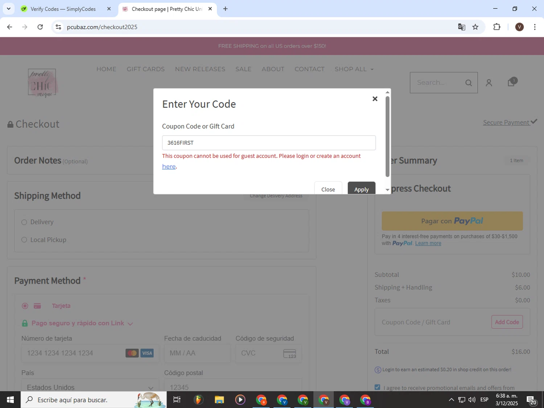This screenshot has width=544, height=408.
Task: Open SALE menu item
Action: (x=243, y=69)
